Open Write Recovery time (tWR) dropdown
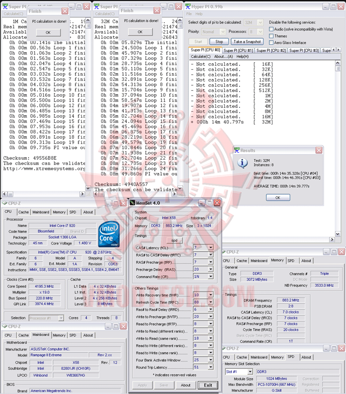The image size is (346, 394). tap(211, 295)
